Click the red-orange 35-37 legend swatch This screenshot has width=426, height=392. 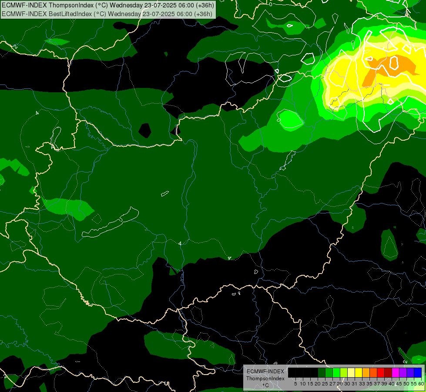coord(373,372)
